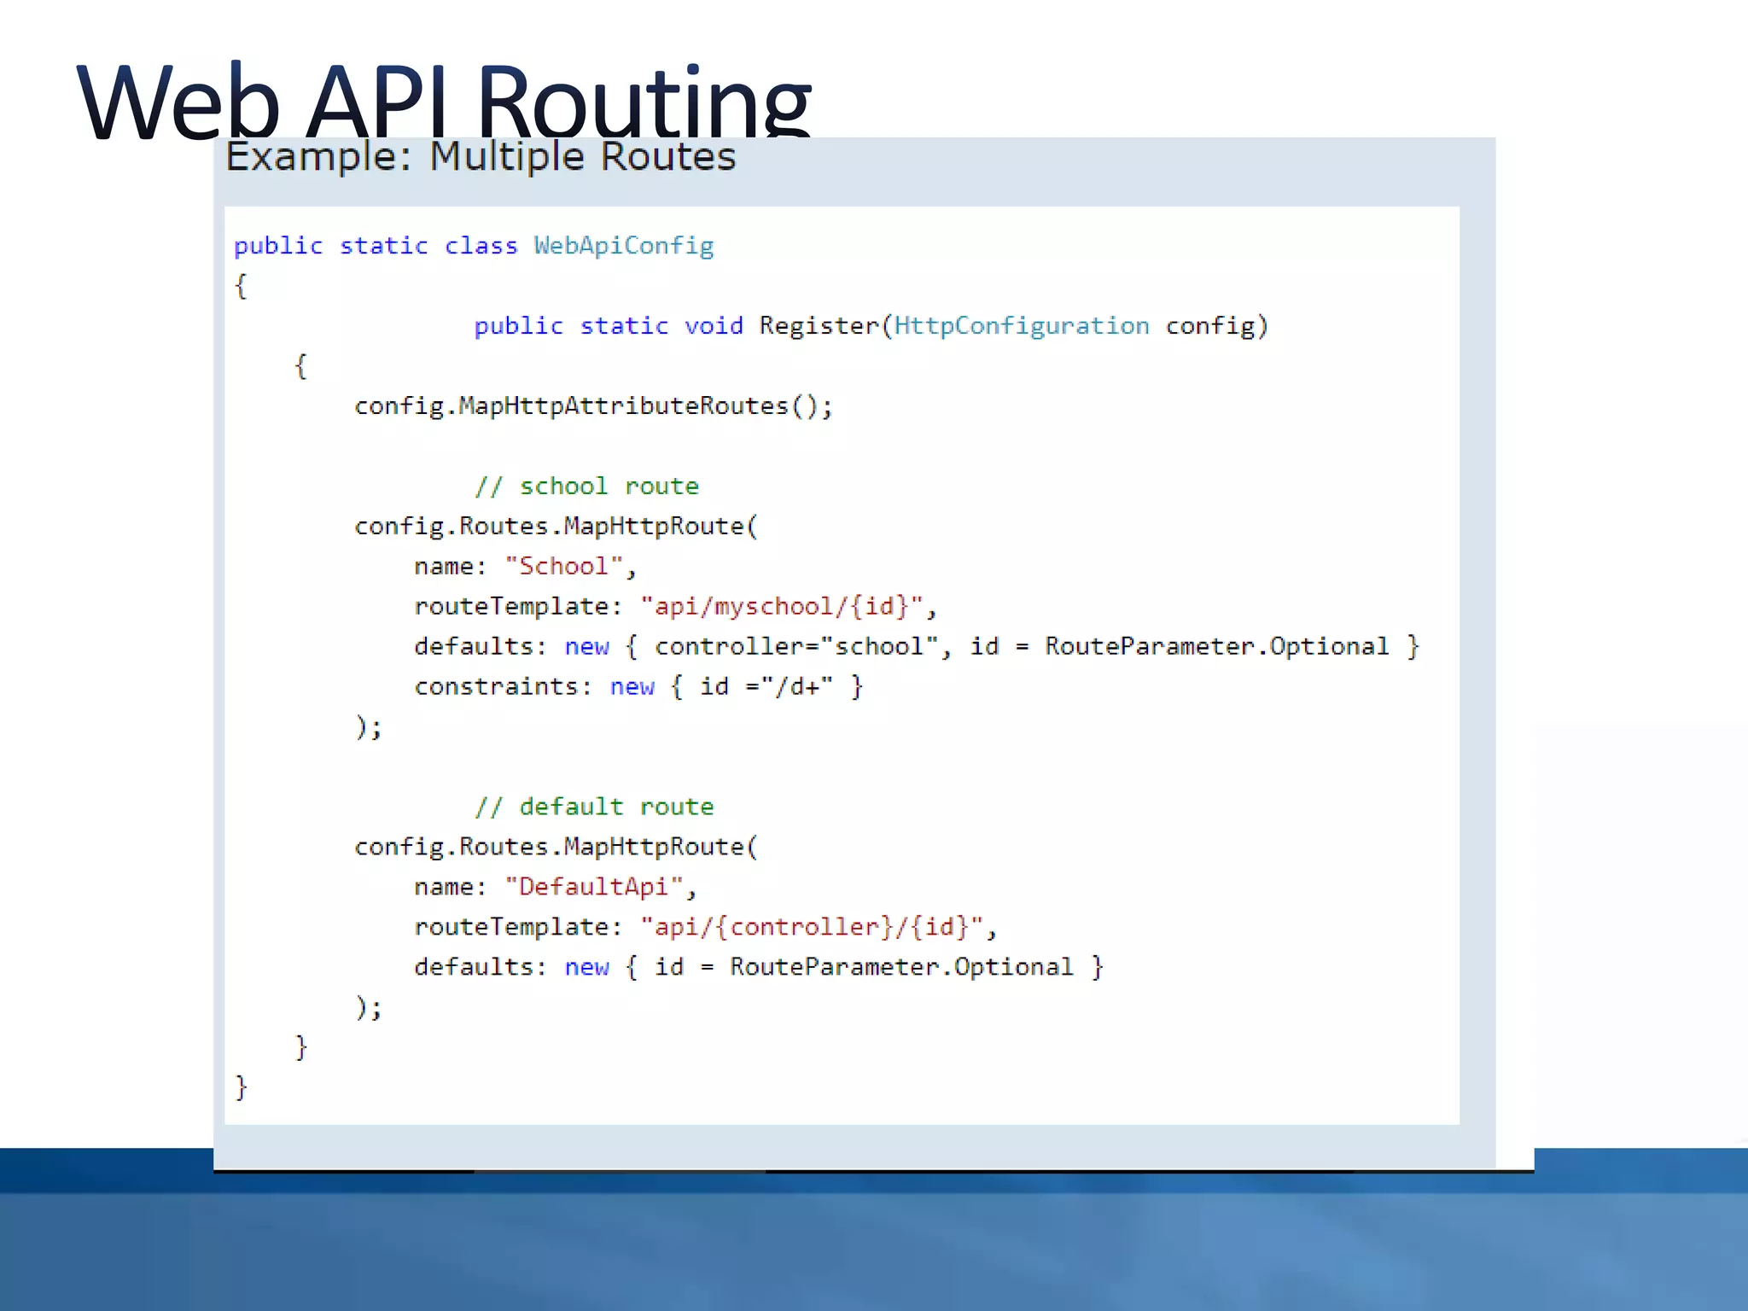Click the '// school route' comment

point(586,487)
